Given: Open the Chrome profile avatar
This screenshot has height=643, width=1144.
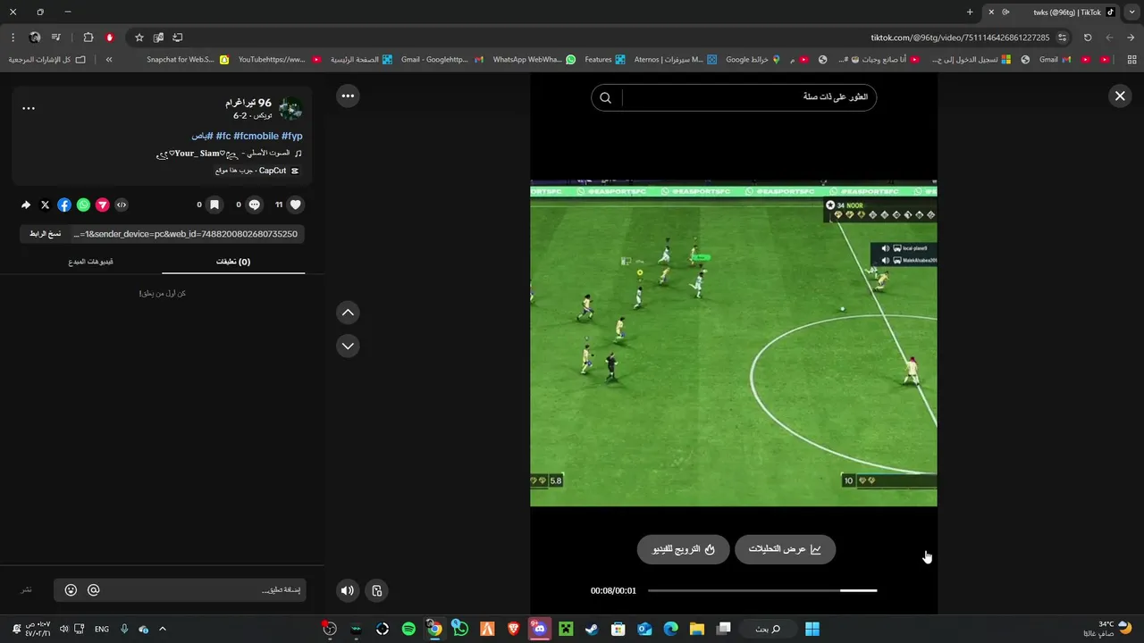Looking at the screenshot, I should [x=35, y=38].
